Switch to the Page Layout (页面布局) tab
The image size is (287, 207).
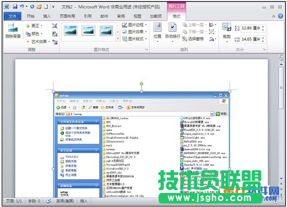[x=67, y=16]
